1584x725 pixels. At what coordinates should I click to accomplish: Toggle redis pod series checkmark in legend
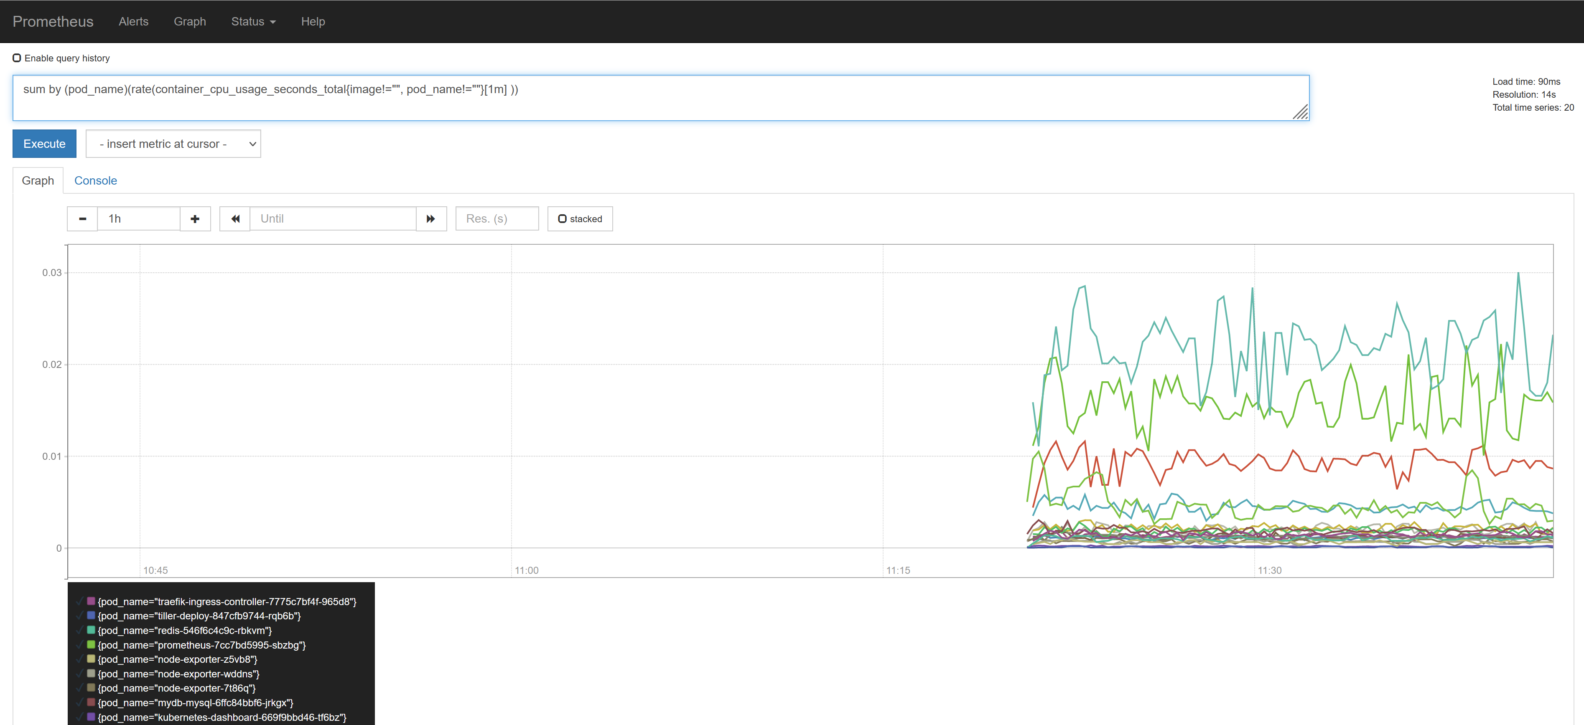point(80,630)
